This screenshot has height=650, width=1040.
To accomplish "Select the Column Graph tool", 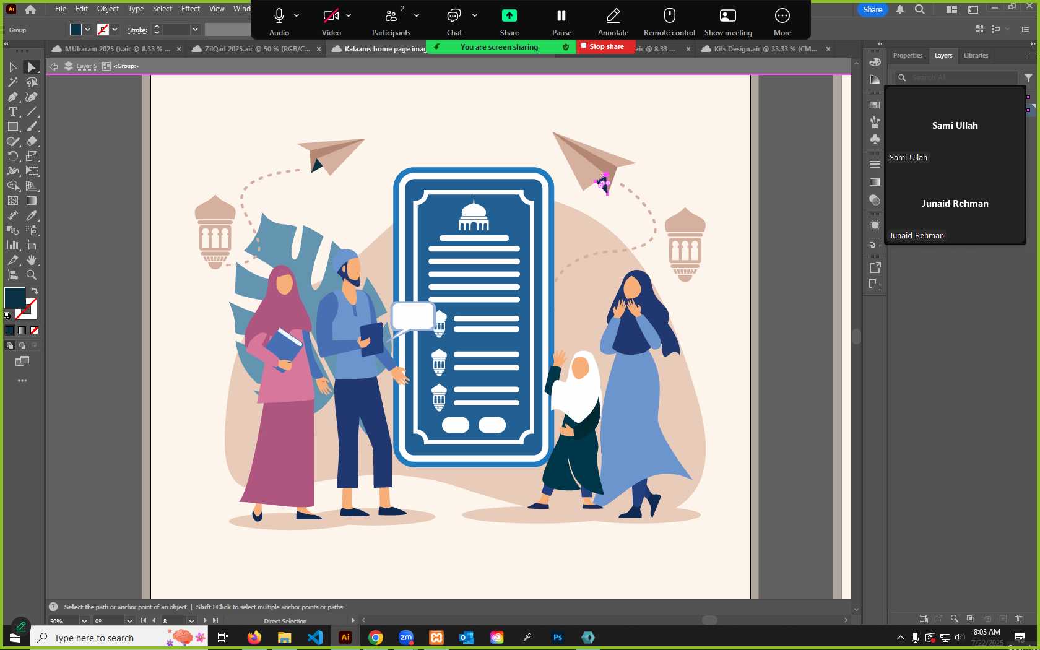I will (12, 245).
